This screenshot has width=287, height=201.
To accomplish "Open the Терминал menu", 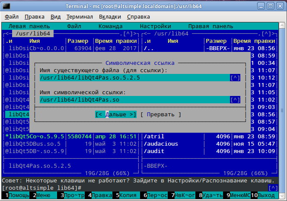I will [x=80, y=17].
